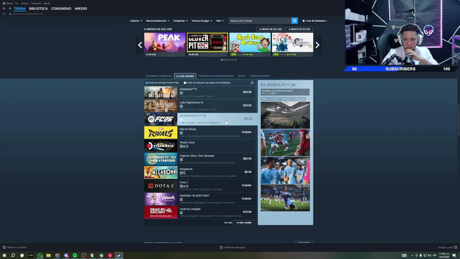This screenshot has width=460, height=259.
Task: Click the Añadir un producto plus icon
Action: pyautogui.click(x=4, y=247)
